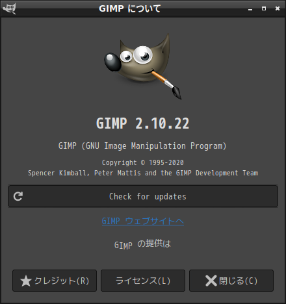Click the X icon on the 閉じる button
The height and width of the screenshot is (304, 286).
(x=211, y=281)
